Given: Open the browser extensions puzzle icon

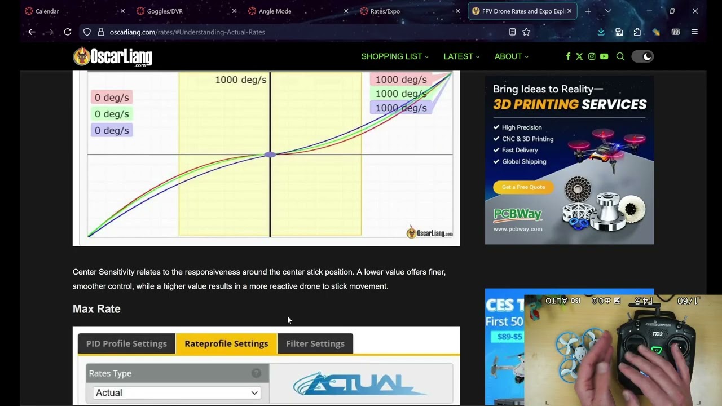Looking at the screenshot, I should (x=637, y=32).
